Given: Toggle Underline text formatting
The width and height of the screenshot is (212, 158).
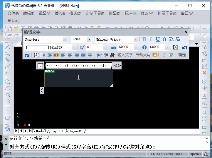Looking at the screenshot, I should (158, 39).
